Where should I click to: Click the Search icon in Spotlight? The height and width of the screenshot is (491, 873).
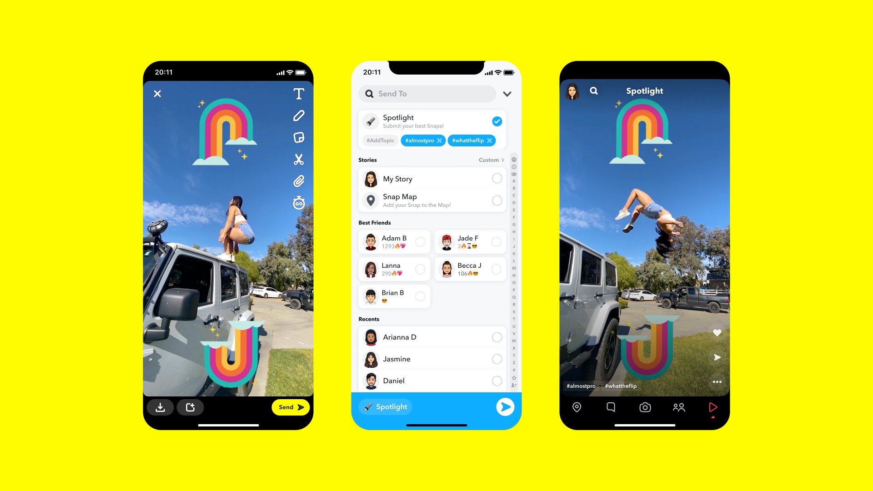point(593,91)
